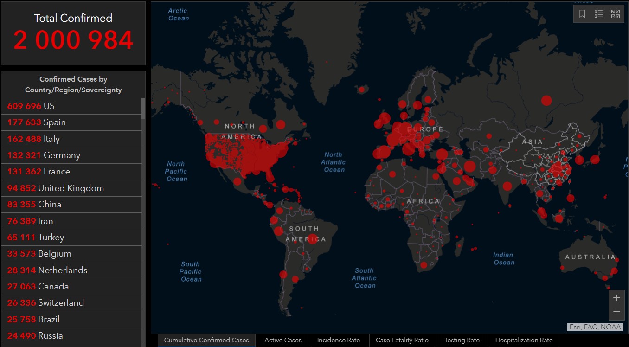This screenshot has width=629, height=347.
Task: Click the red case marker in Brazil
Action: coord(313,239)
